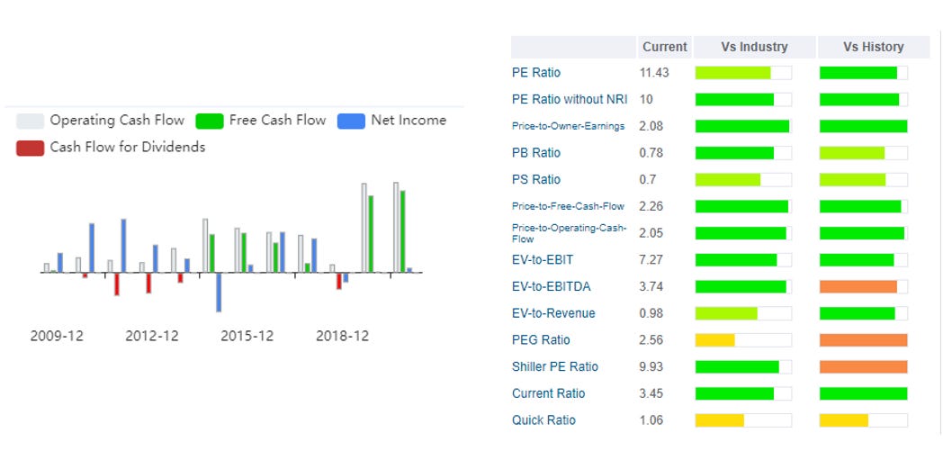Click the 2009-12 axis label
Image resolution: width=943 pixels, height=469 pixels.
57,336
